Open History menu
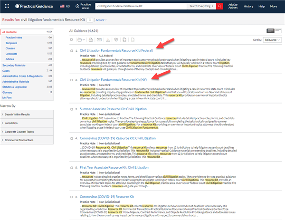285x220 pixels. [x=248, y=6]
